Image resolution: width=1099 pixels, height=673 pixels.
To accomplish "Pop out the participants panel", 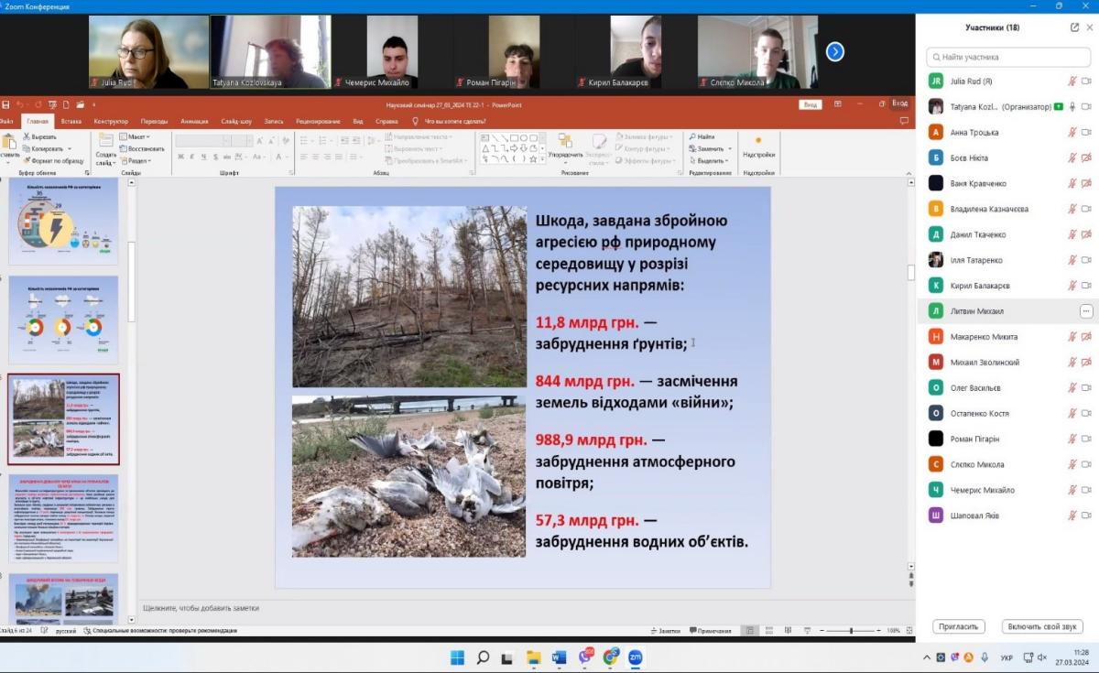I will [1074, 27].
